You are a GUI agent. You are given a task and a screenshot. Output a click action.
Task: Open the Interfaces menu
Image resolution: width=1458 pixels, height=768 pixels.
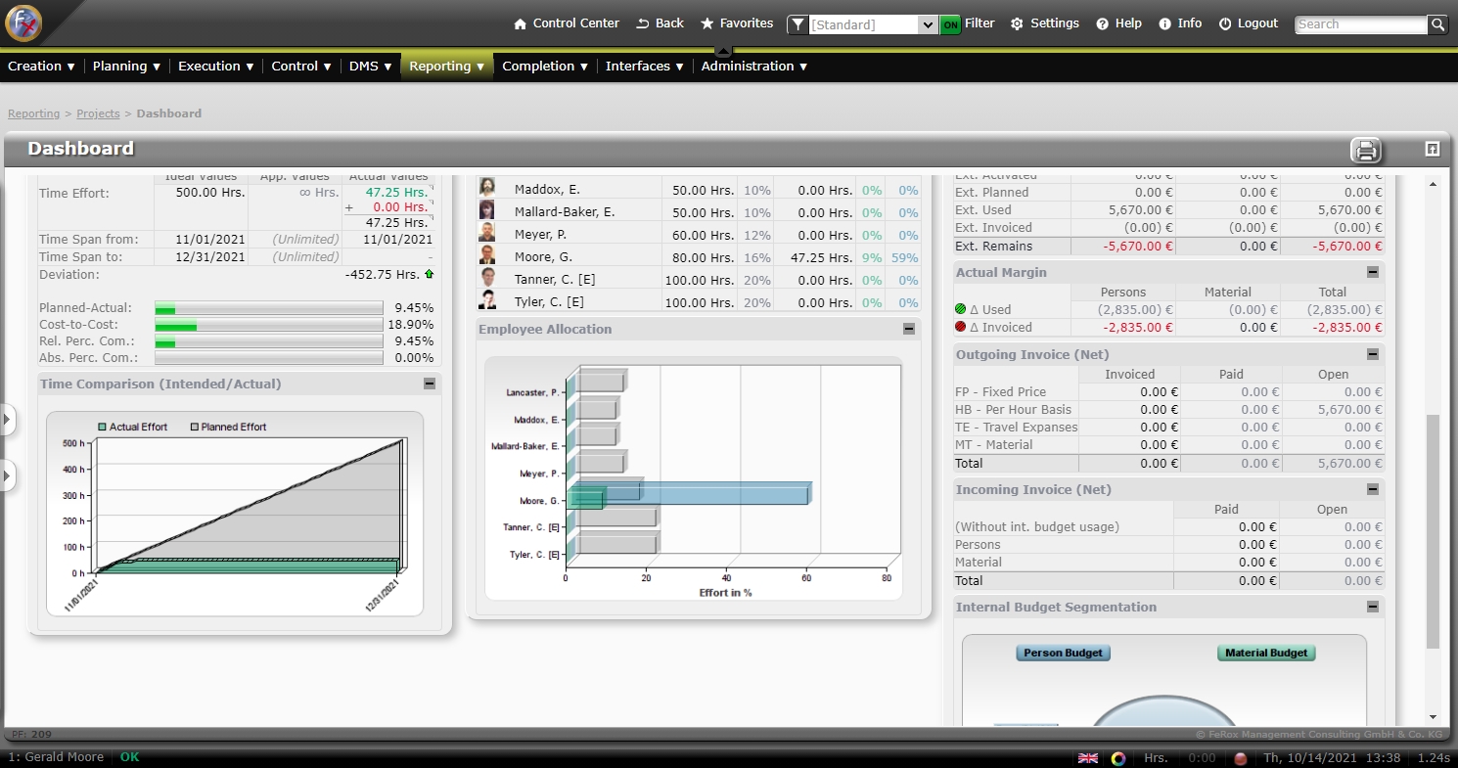point(644,67)
